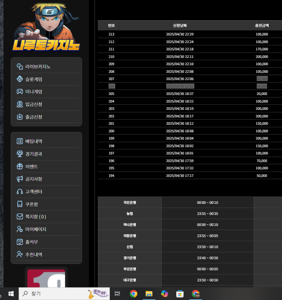Screen dimensions: 282x300
Task: Click the betting history list icon
Action: click(20, 141)
